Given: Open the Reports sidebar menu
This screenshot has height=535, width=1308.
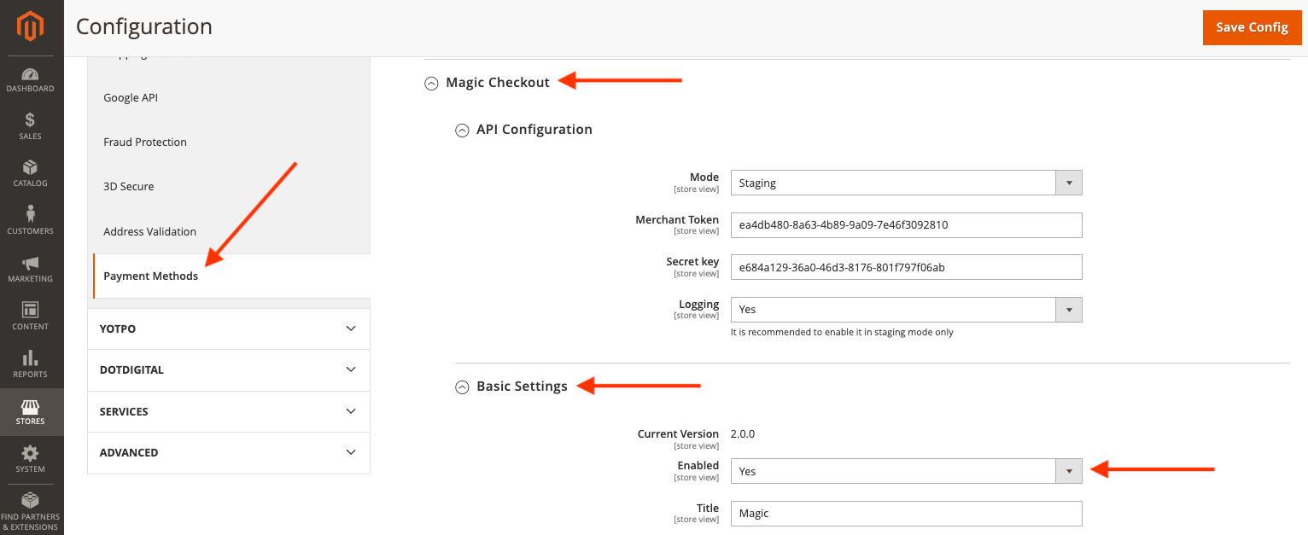Looking at the screenshot, I should pos(31,364).
